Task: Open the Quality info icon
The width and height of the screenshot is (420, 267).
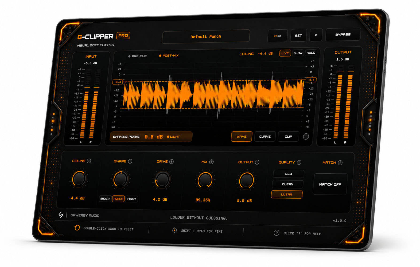Action: [x=299, y=162]
